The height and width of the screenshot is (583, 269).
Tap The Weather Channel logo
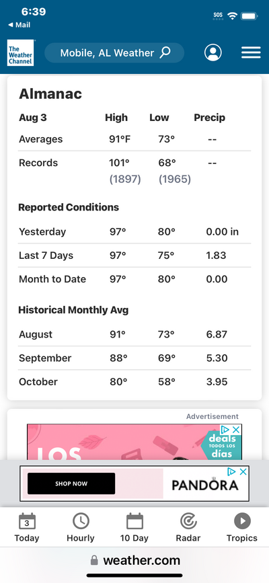(20, 53)
